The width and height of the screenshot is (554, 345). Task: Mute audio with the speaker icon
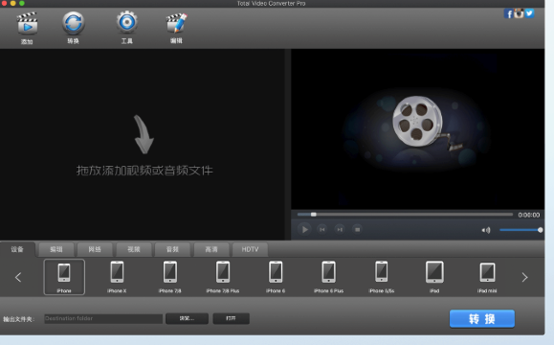486,230
